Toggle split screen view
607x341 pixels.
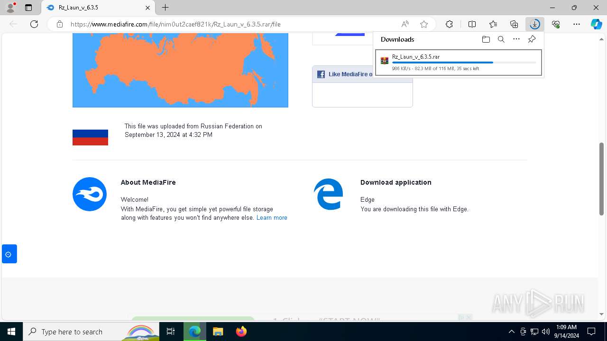pos(472,24)
